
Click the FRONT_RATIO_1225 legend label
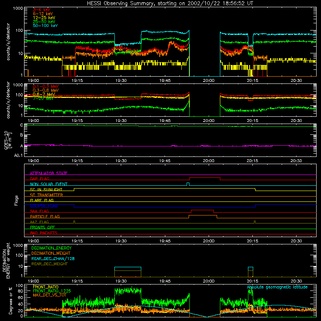tap(52, 291)
